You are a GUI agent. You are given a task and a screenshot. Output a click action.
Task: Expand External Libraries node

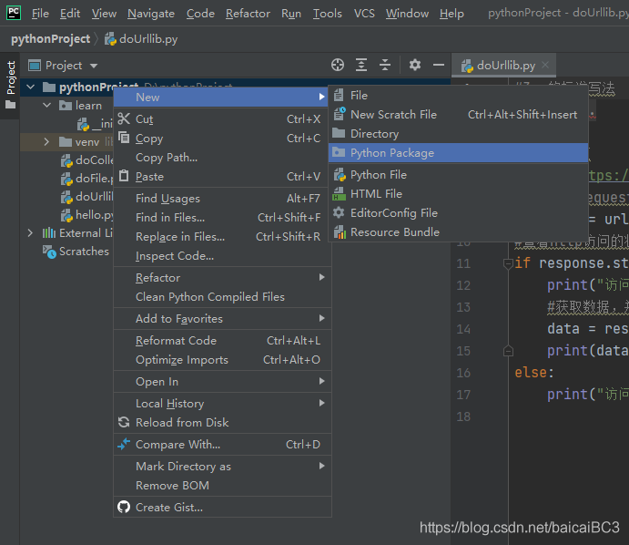[31, 233]
